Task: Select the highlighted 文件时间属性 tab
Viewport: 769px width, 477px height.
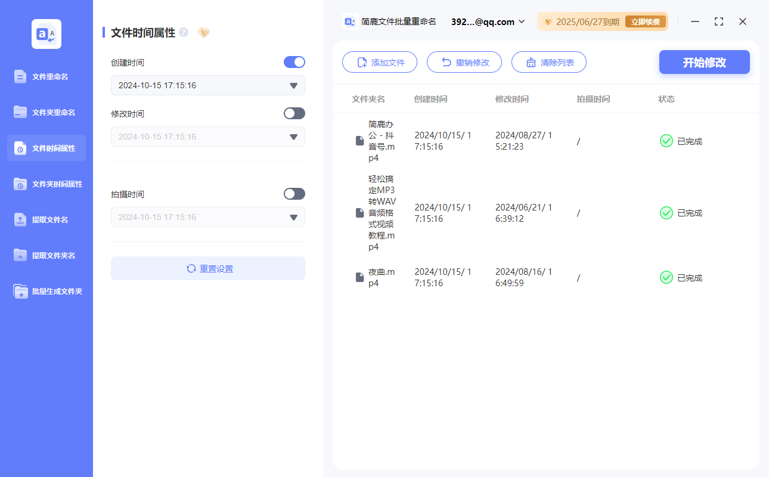Action: [x=46, y=148]
